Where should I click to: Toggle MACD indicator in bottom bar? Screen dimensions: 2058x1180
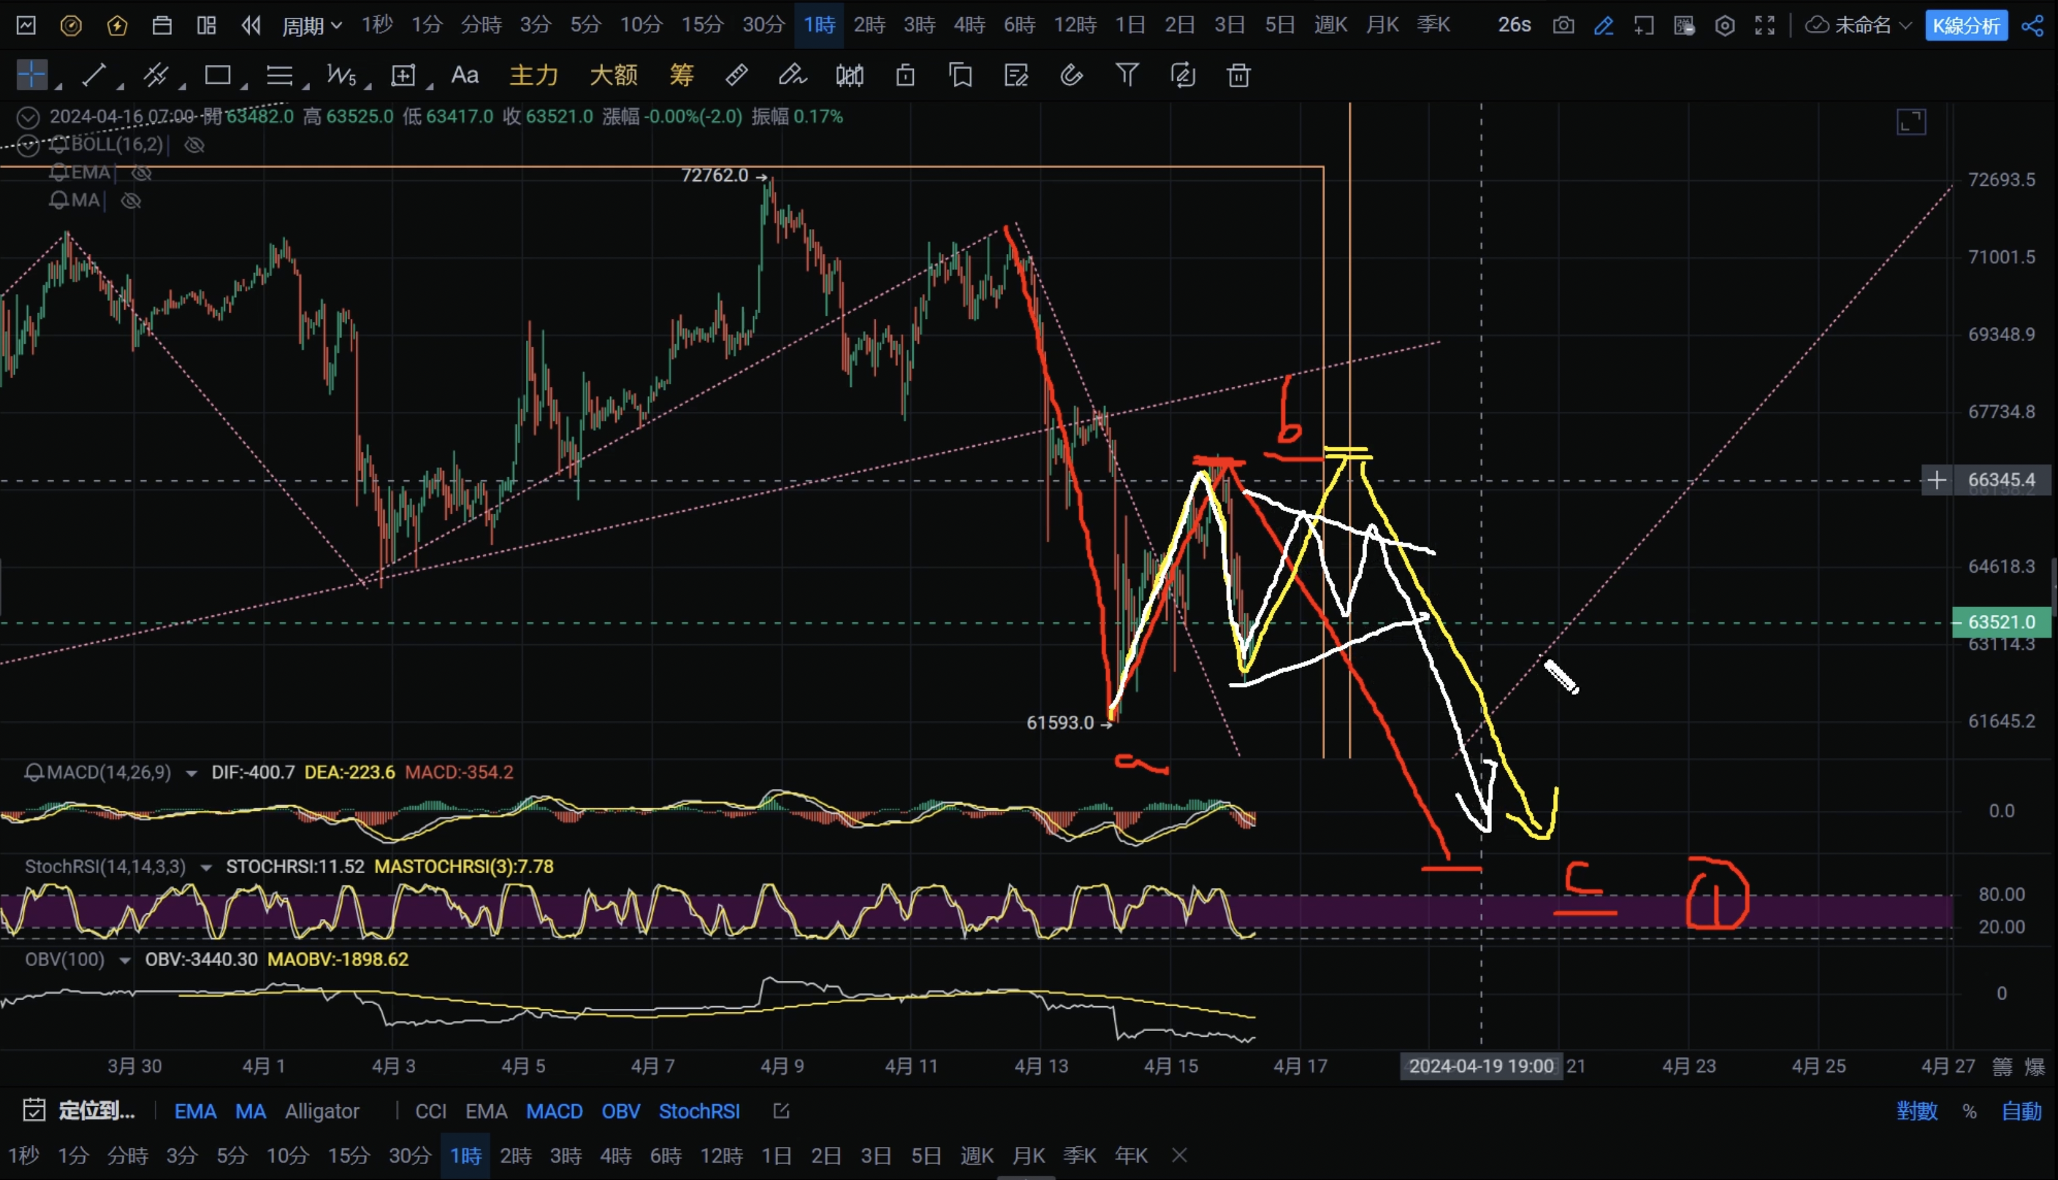coord(555,1111)
